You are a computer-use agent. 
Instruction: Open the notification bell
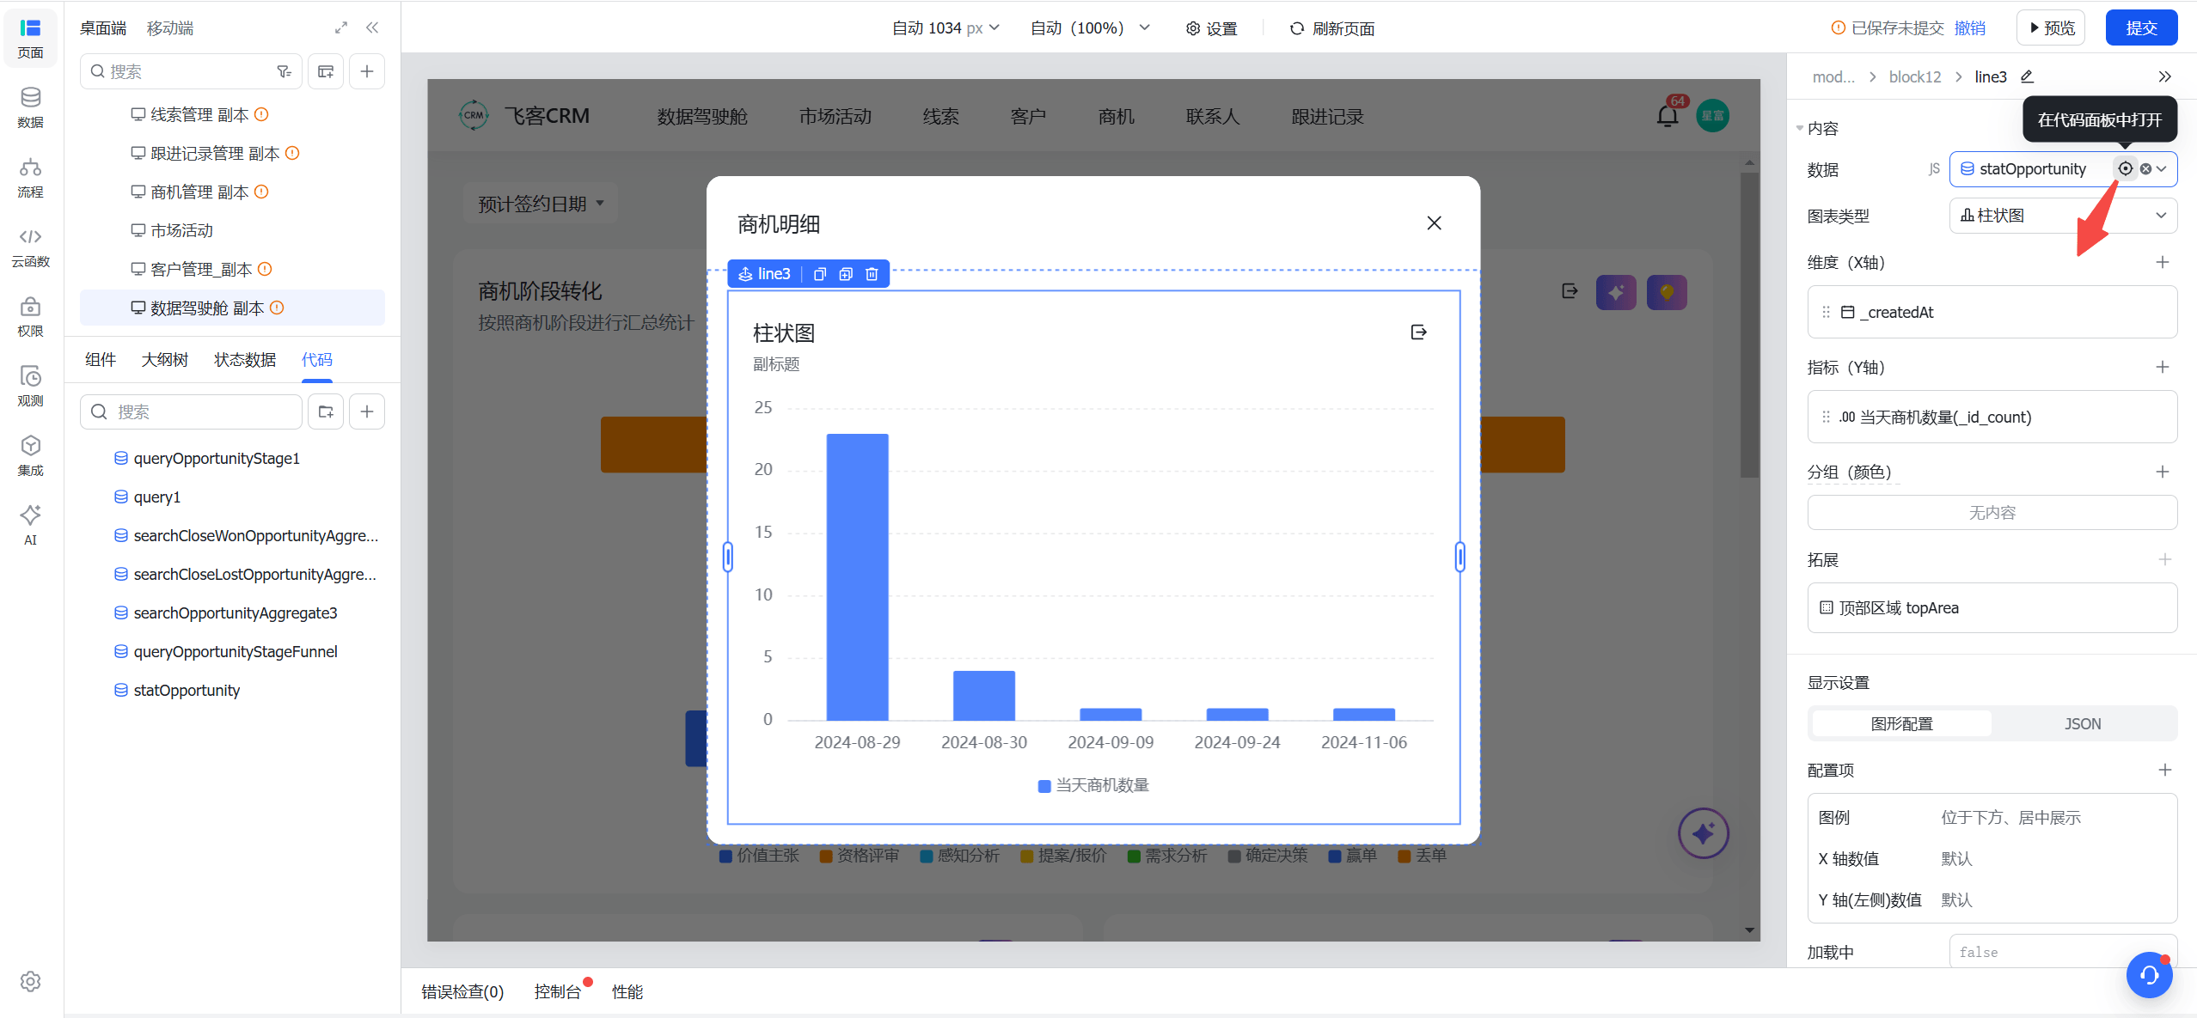[x=1668, y=116]
